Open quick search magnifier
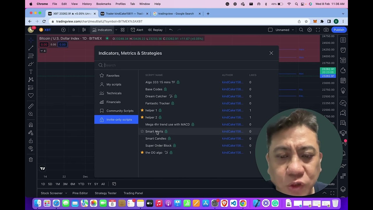 (301, 30)
